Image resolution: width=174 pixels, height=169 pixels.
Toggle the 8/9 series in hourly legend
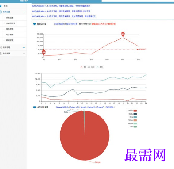(x=83, y=67)
